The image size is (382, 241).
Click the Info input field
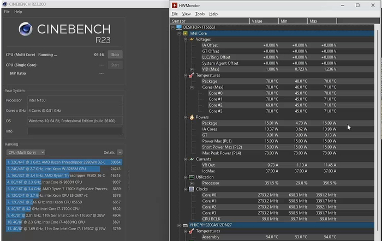(x=75, y=131)
